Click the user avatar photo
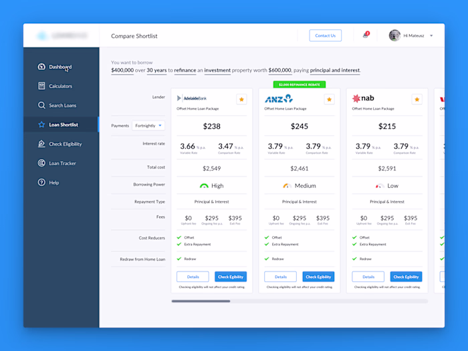Screen dimensions: 468x351 click(394, 35)
